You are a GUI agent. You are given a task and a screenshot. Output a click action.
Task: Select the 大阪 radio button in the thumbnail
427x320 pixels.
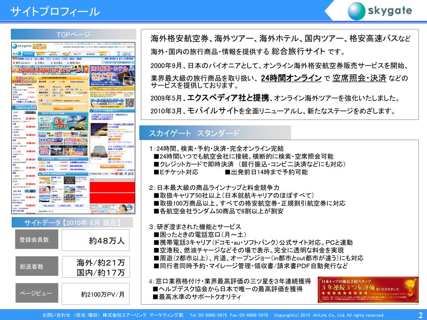[x=35, y=63]
